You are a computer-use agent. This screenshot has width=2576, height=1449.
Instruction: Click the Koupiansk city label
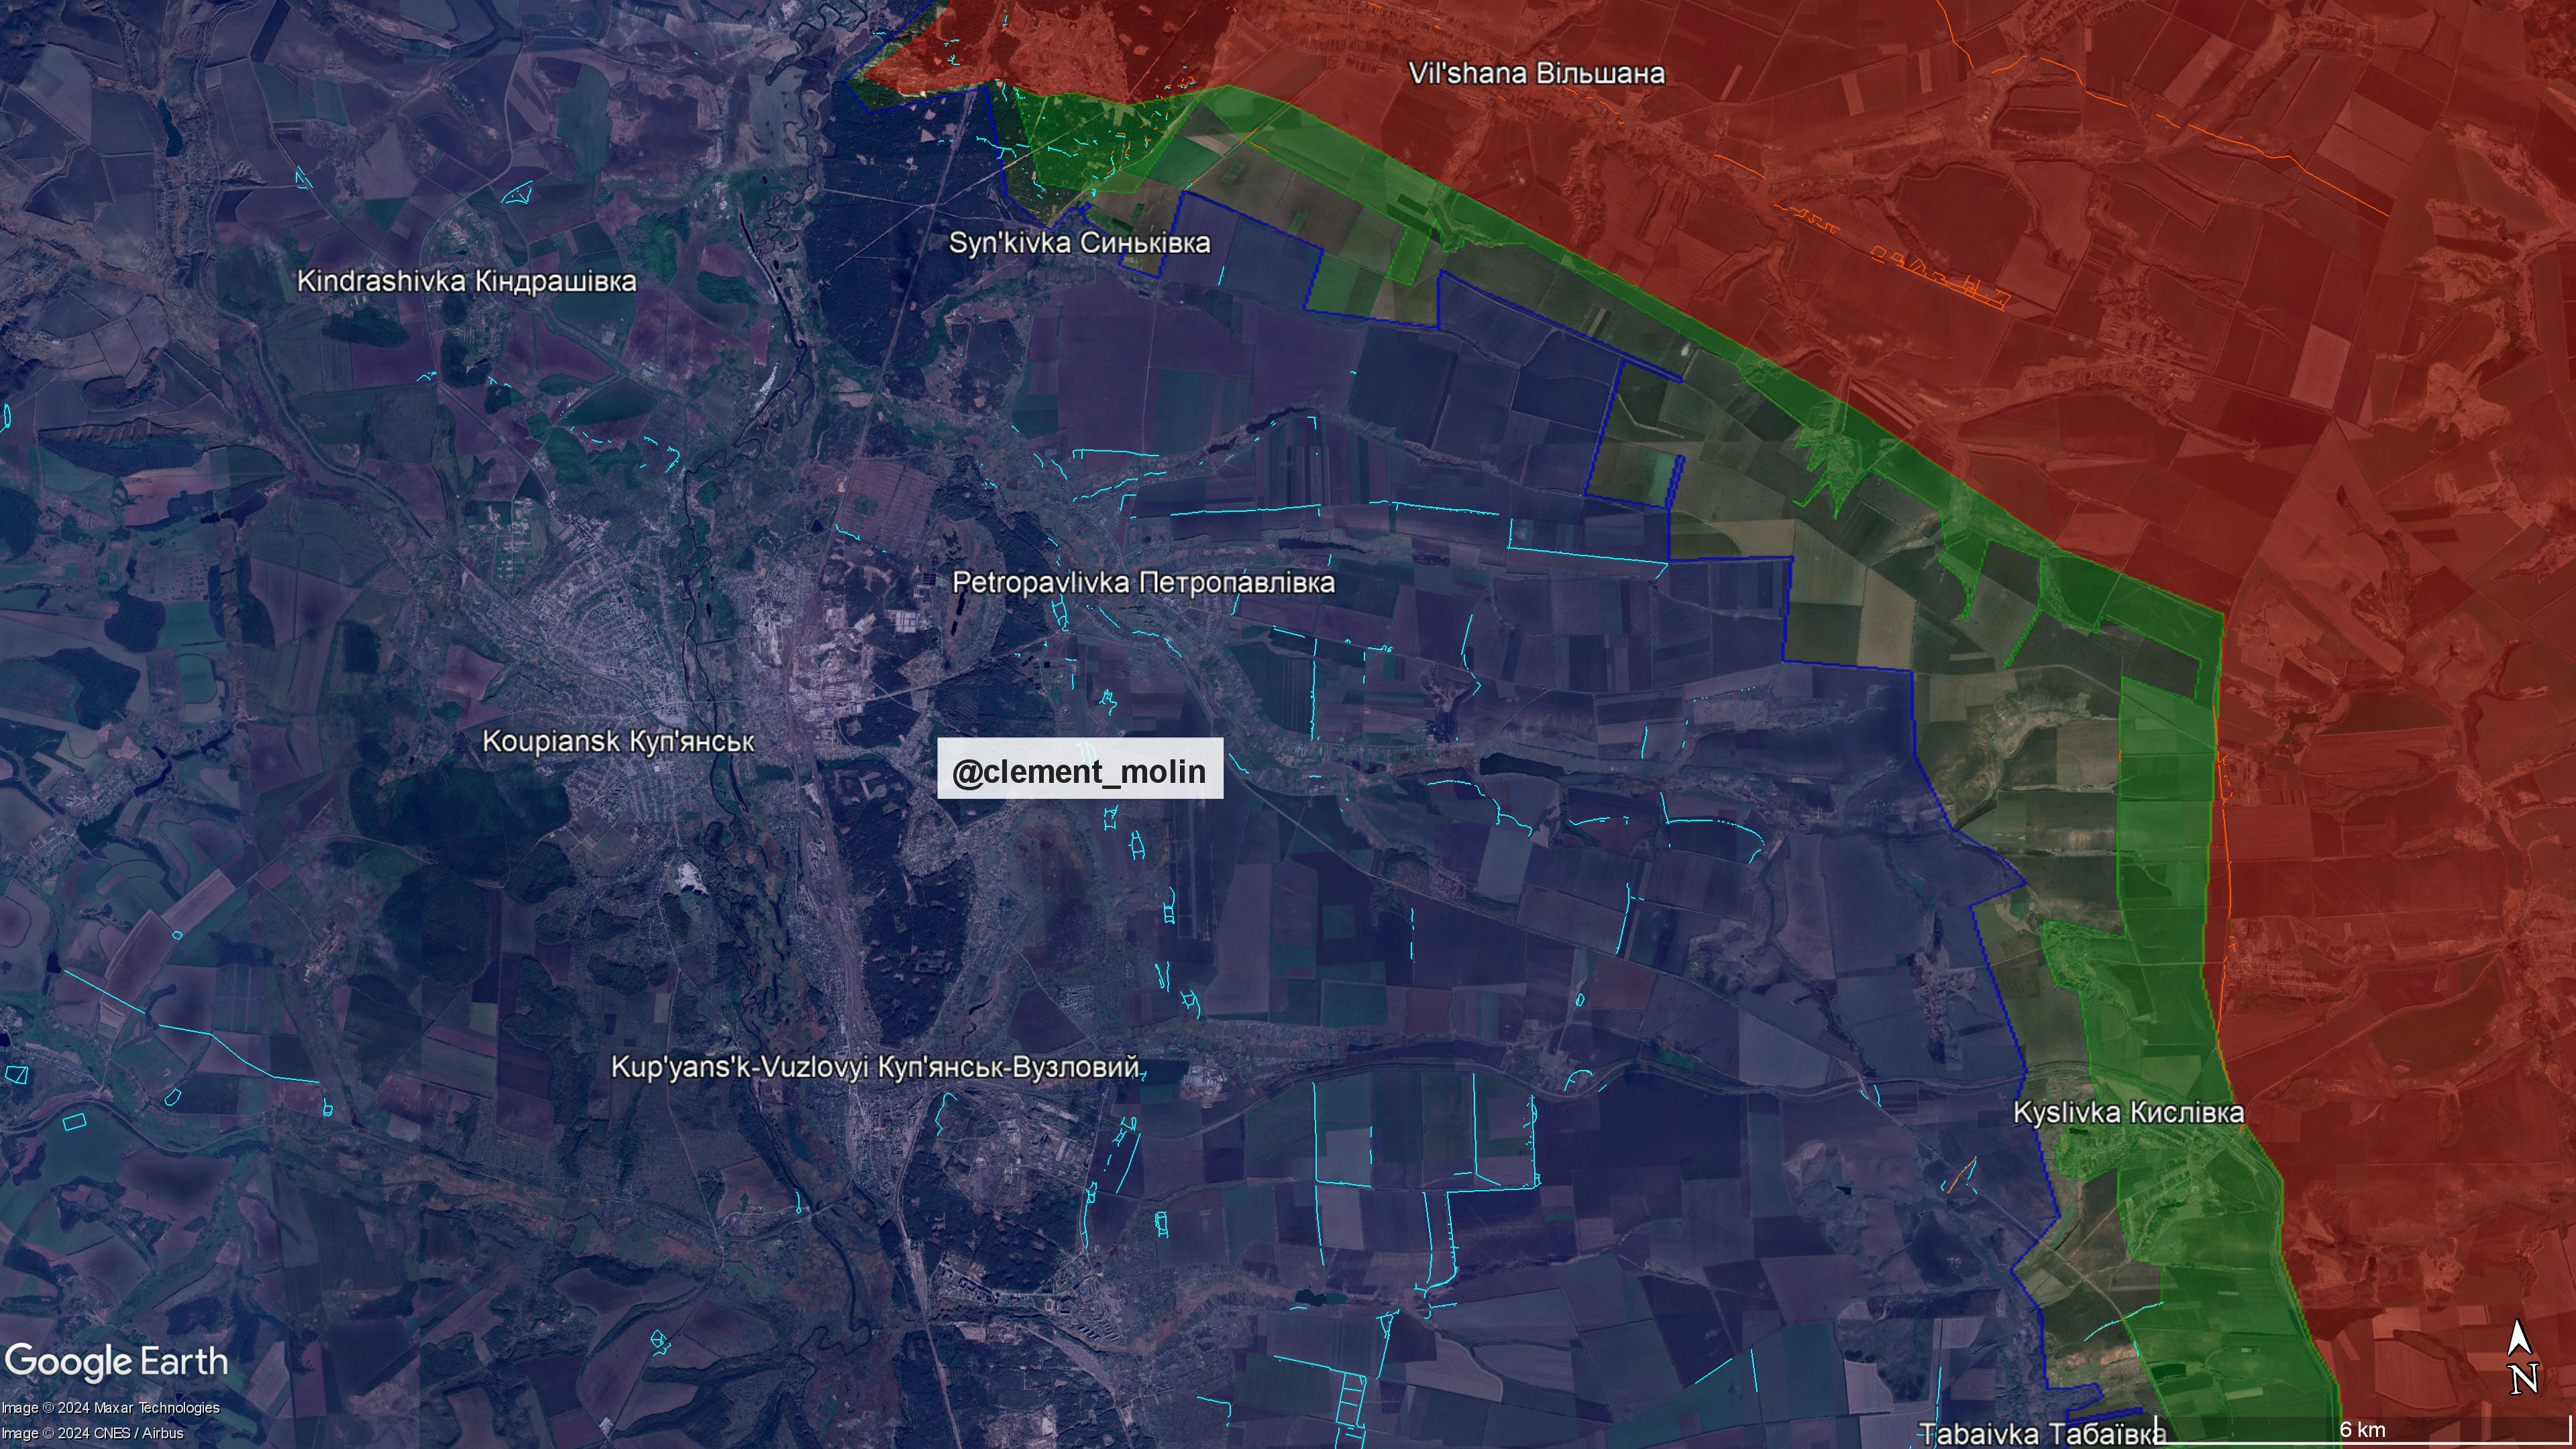(x=618, y=741)
